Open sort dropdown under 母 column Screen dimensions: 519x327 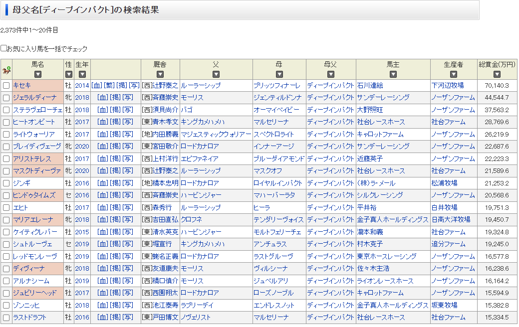pyautogui.click(x=279, y=74)
